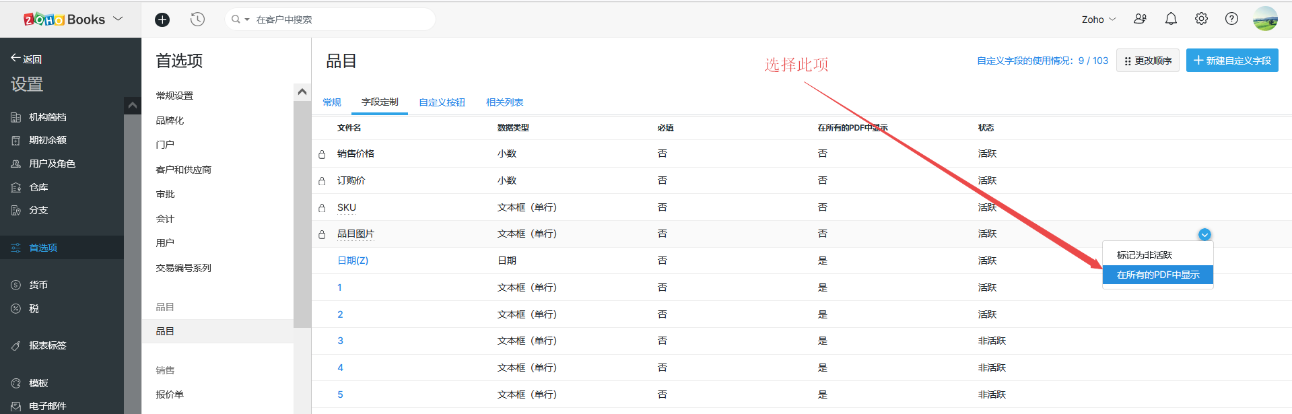
Task: Click the user profile avatar
Action: pyautogui.click(x=1265, y=19)
